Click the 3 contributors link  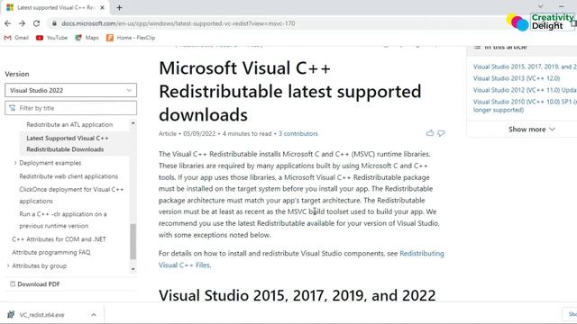pos(298,134)
